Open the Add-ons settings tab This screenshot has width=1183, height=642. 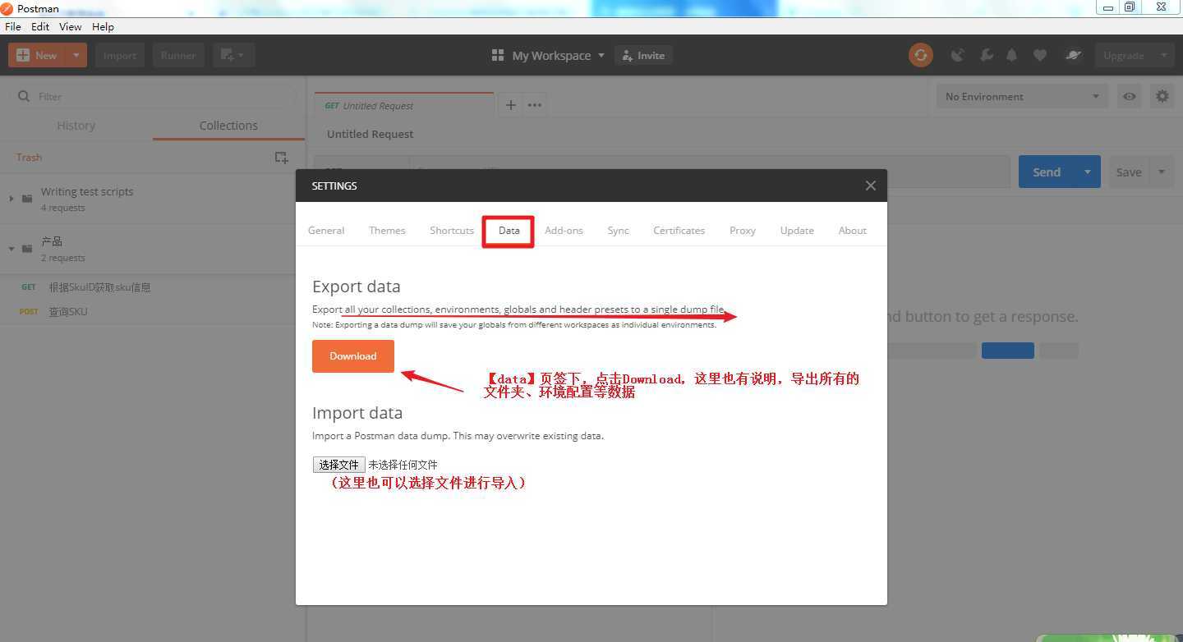[564, 230]
